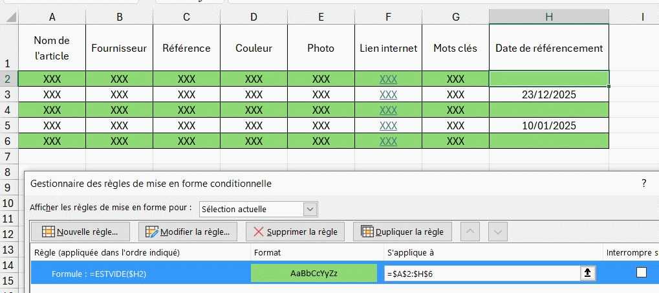Click the 23/12/2025 date cell
This screenshot has width=659, height=293.
click(x=548, y=94)
